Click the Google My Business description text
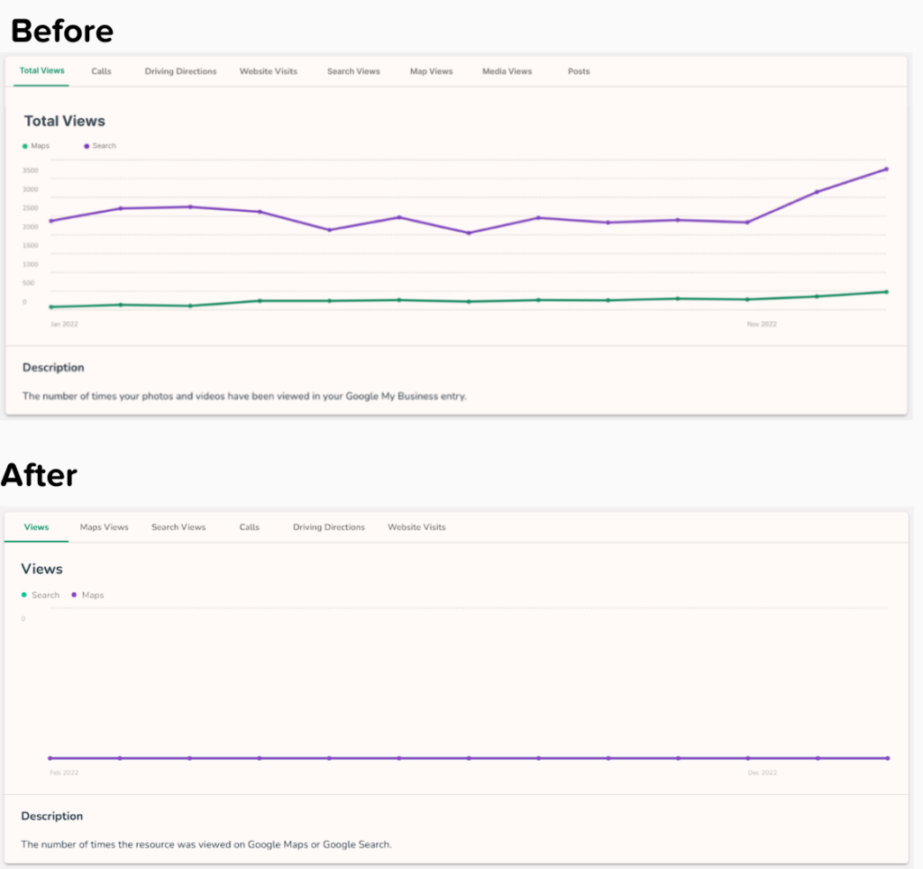 244,397
